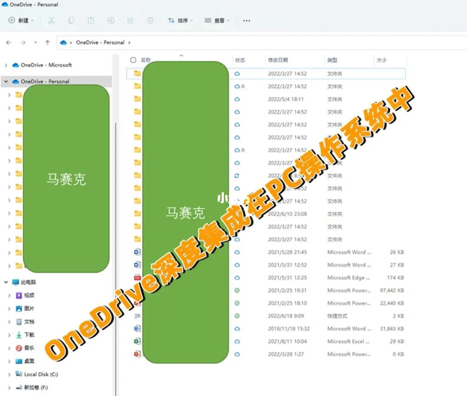Select OneDrive - Personal in navigation pane
Viewport: 467px width, 396px height.
coord(45,81)
